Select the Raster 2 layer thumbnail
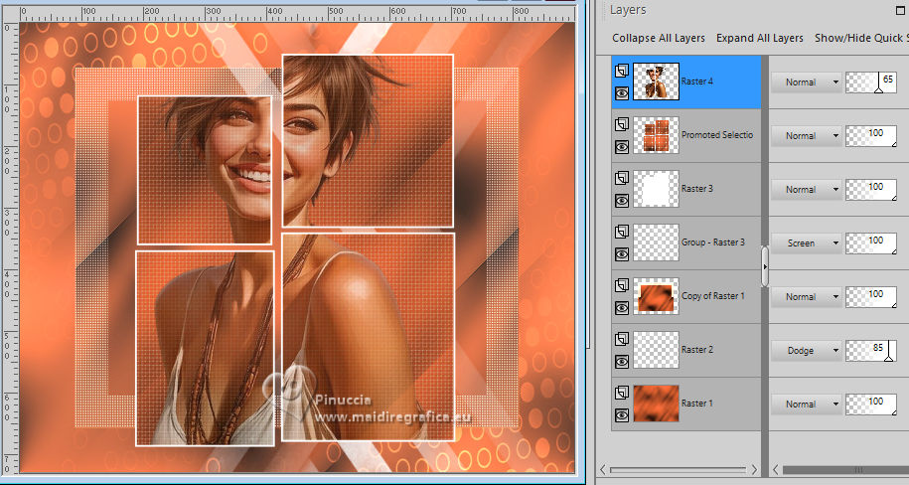 [x=656, y=350]
